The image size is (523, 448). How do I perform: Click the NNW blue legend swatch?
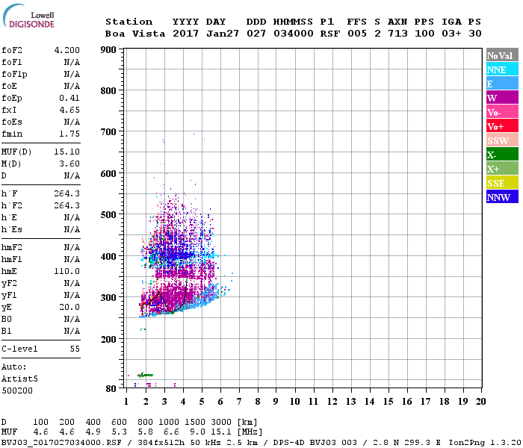pyautogui.click(x=501, y=197)
